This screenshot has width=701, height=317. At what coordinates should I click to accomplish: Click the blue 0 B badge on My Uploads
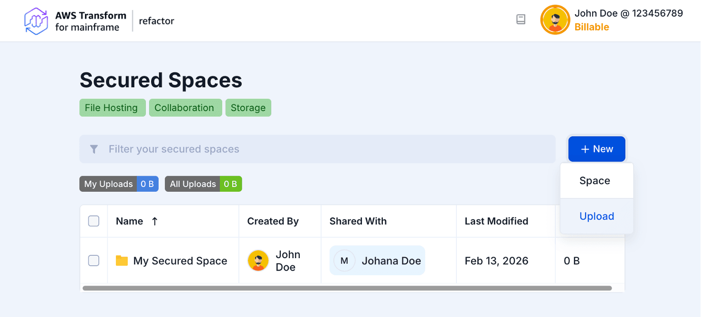pyautogui.click(x=148, y=184)
